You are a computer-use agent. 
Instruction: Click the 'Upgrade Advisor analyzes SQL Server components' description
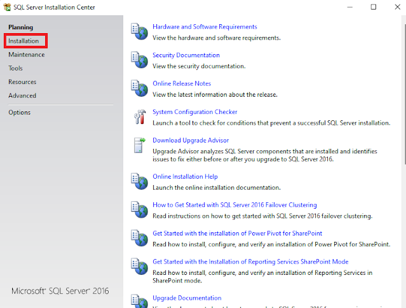click(264, 155)
